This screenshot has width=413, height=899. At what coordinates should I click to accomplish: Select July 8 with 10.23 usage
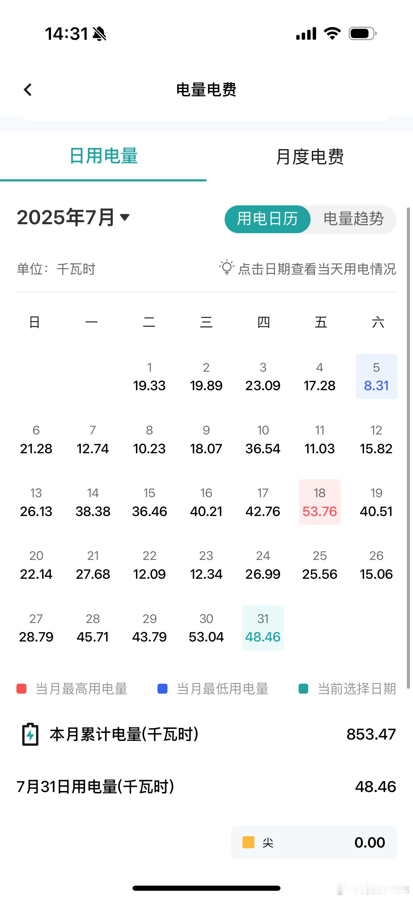(150, 439)
